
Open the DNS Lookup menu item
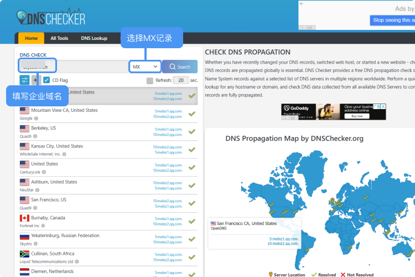click(94, 38)
